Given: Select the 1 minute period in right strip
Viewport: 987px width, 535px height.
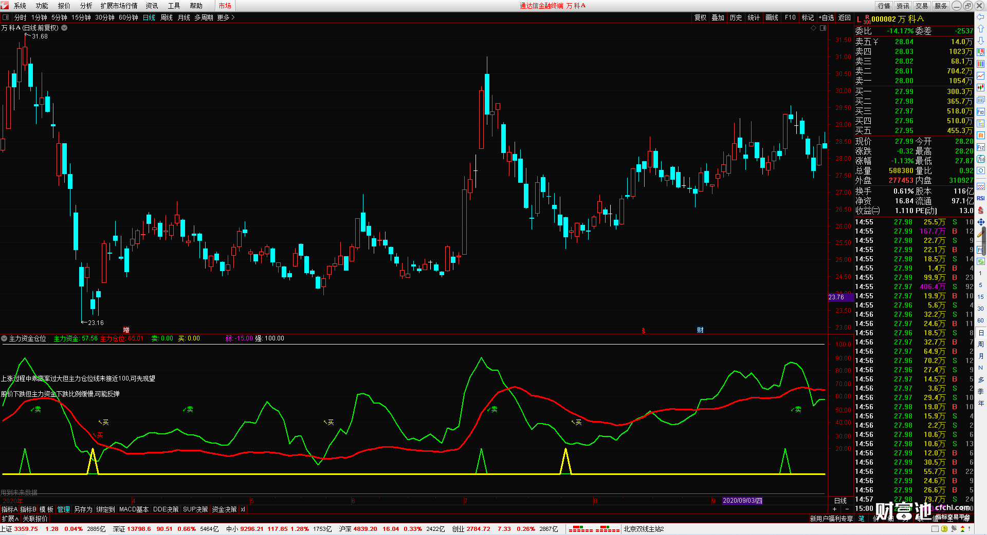Looking at the screenshot, I should [980, 273].
